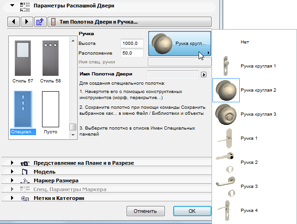The width and height of the screenshot is (297, 224).
Task: Choose Ручка 3 from handle list
Action: pyautogui.click(x=249, y=187)
